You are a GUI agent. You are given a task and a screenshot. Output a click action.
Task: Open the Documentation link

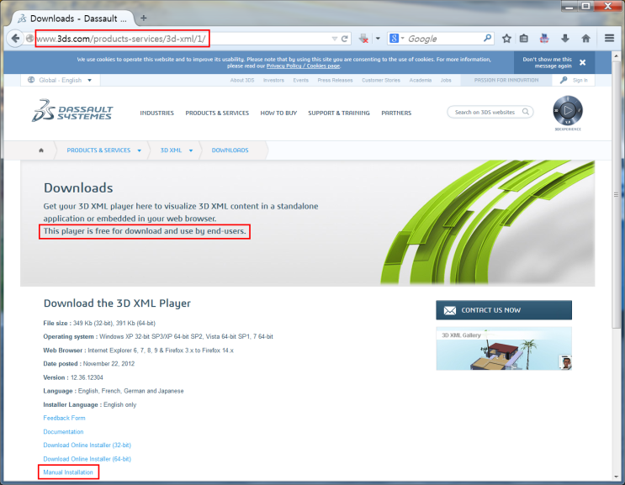point(63,432)
